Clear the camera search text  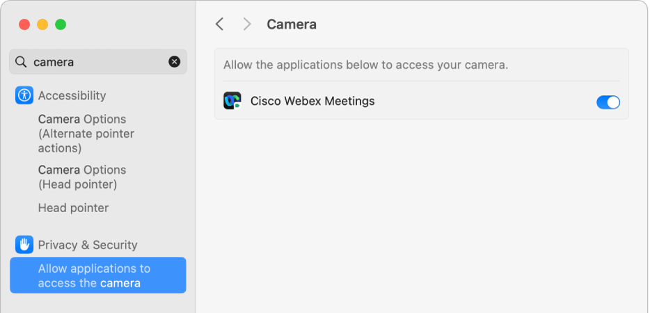174,62
